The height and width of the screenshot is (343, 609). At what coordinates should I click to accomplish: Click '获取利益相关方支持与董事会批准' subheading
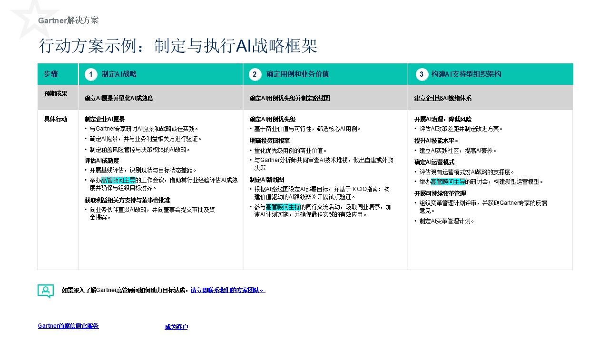[x=128, y=200]
